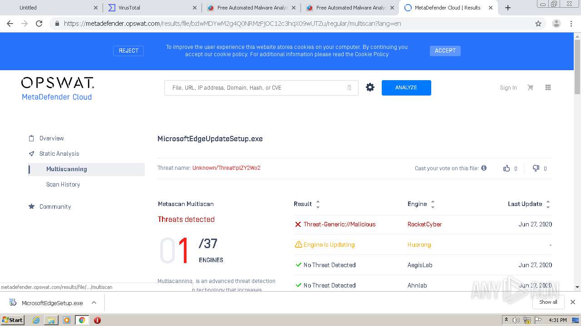Click the site lock icon in address bar

coord(57,24)
